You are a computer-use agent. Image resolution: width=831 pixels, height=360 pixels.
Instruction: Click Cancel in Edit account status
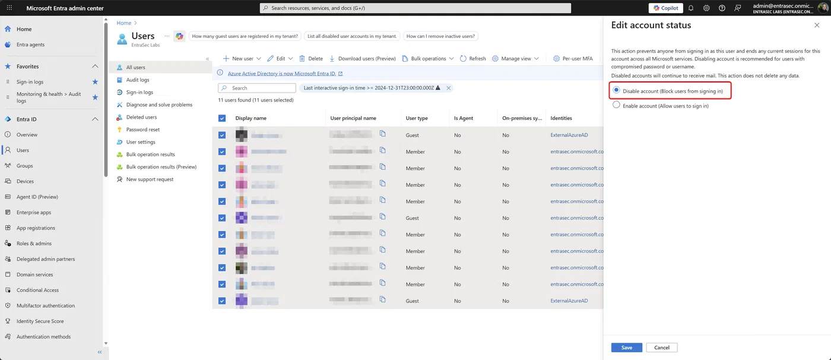click(x=662, y=348)
